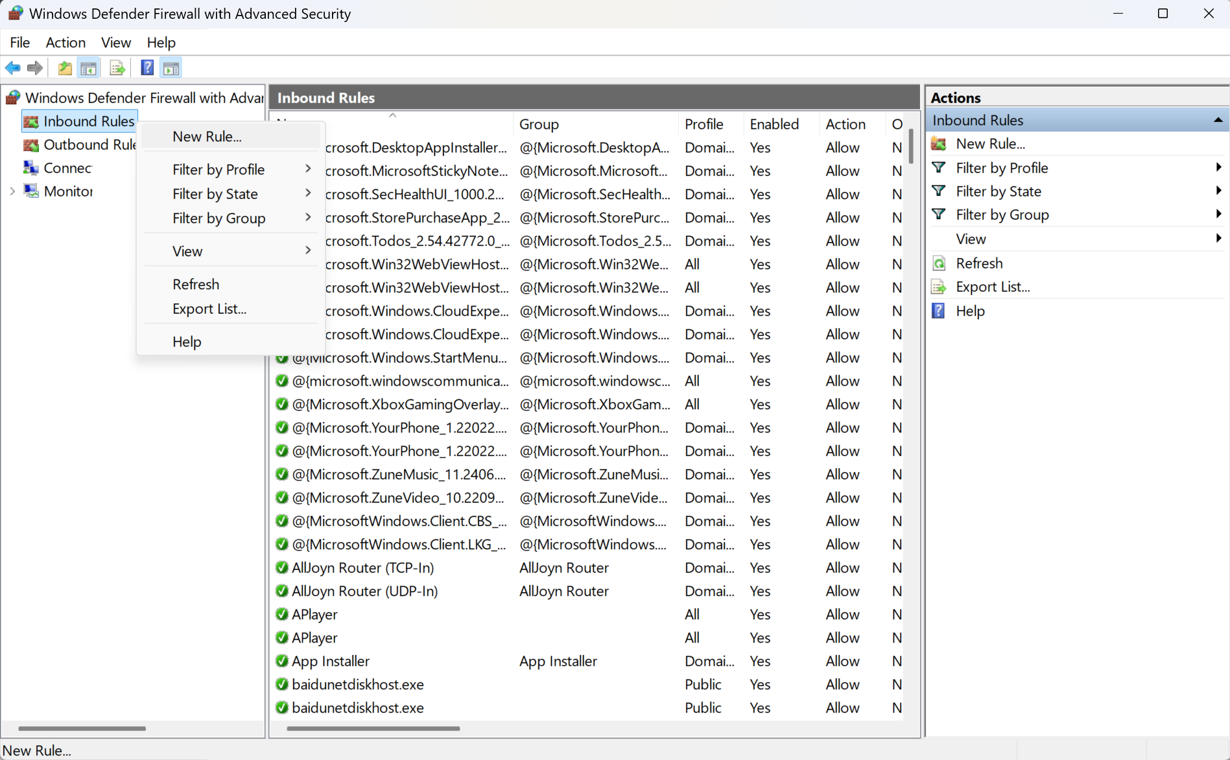Click the Monitoring tree icon
The image size is (1230, 760).
tap(31, 191)
